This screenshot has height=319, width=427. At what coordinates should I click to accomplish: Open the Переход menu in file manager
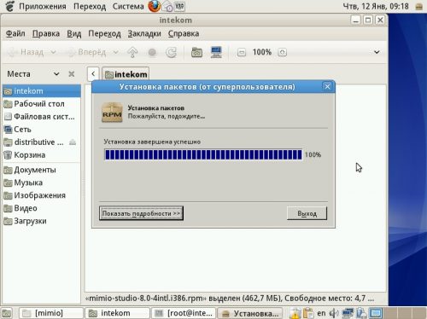click(x=104, y=33)
